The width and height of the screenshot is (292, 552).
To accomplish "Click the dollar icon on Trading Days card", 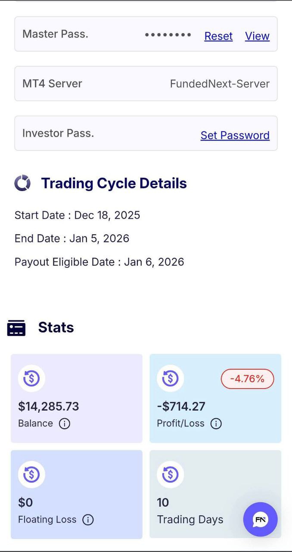I will pos(170,474).
